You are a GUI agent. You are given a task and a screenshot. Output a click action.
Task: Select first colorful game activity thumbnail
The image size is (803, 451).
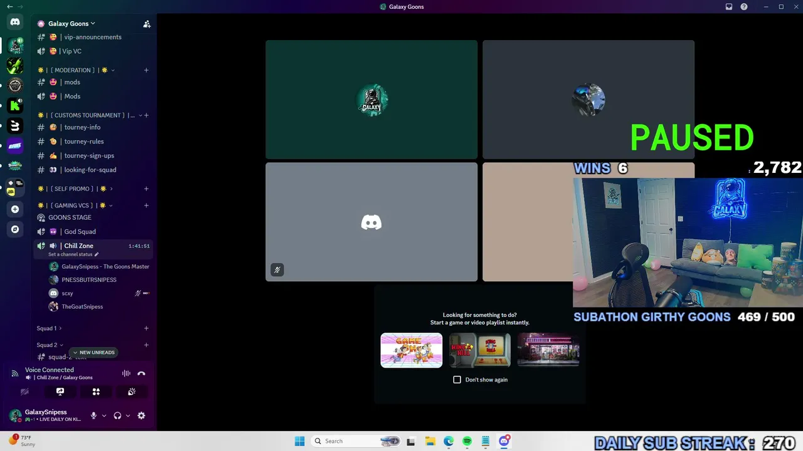pos(412,350)
